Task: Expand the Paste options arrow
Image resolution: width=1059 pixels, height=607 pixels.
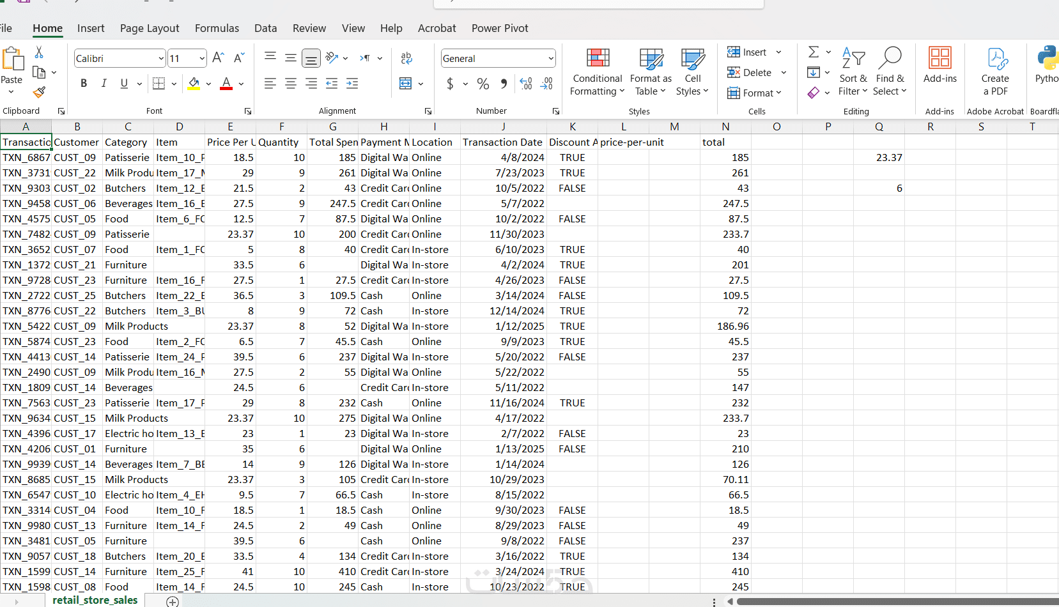Action: [x=11, y=92]
